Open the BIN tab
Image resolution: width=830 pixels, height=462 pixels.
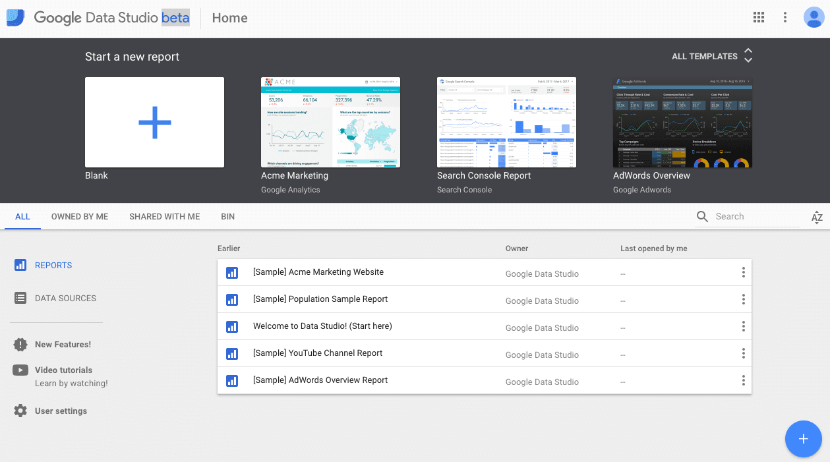(x=227, y=216)
